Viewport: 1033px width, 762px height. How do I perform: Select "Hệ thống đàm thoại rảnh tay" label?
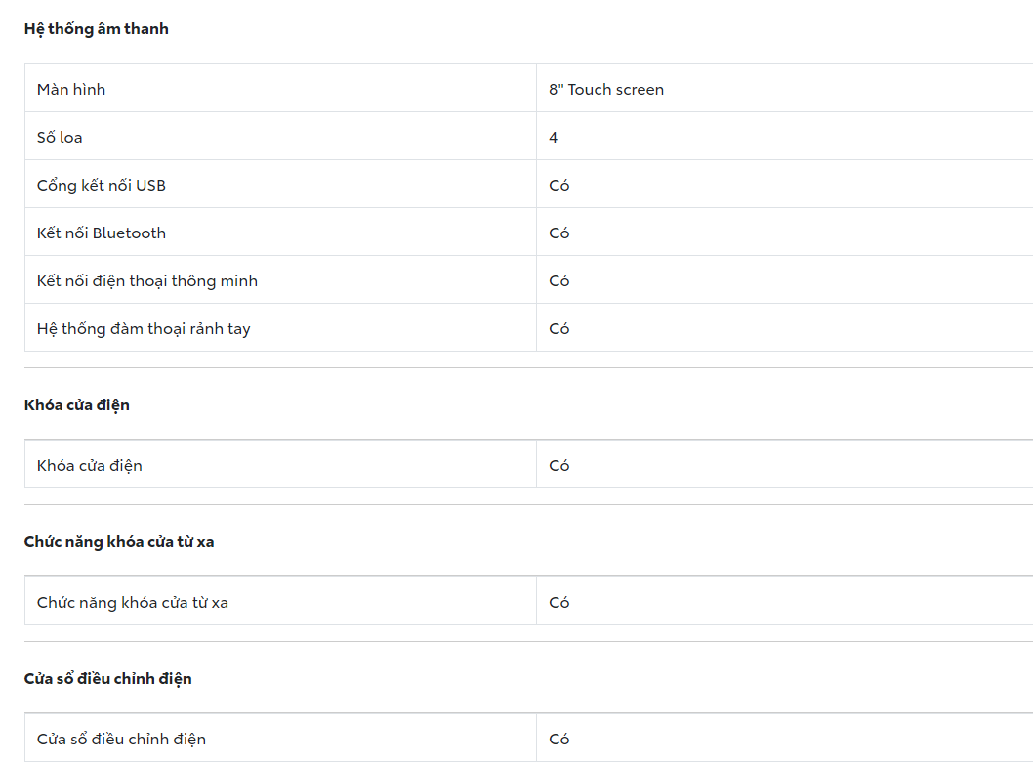point(144,329)
